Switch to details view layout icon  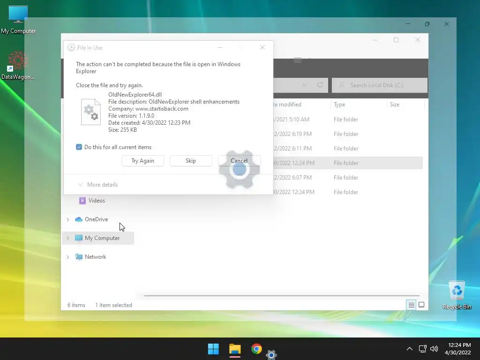[411, 305]
